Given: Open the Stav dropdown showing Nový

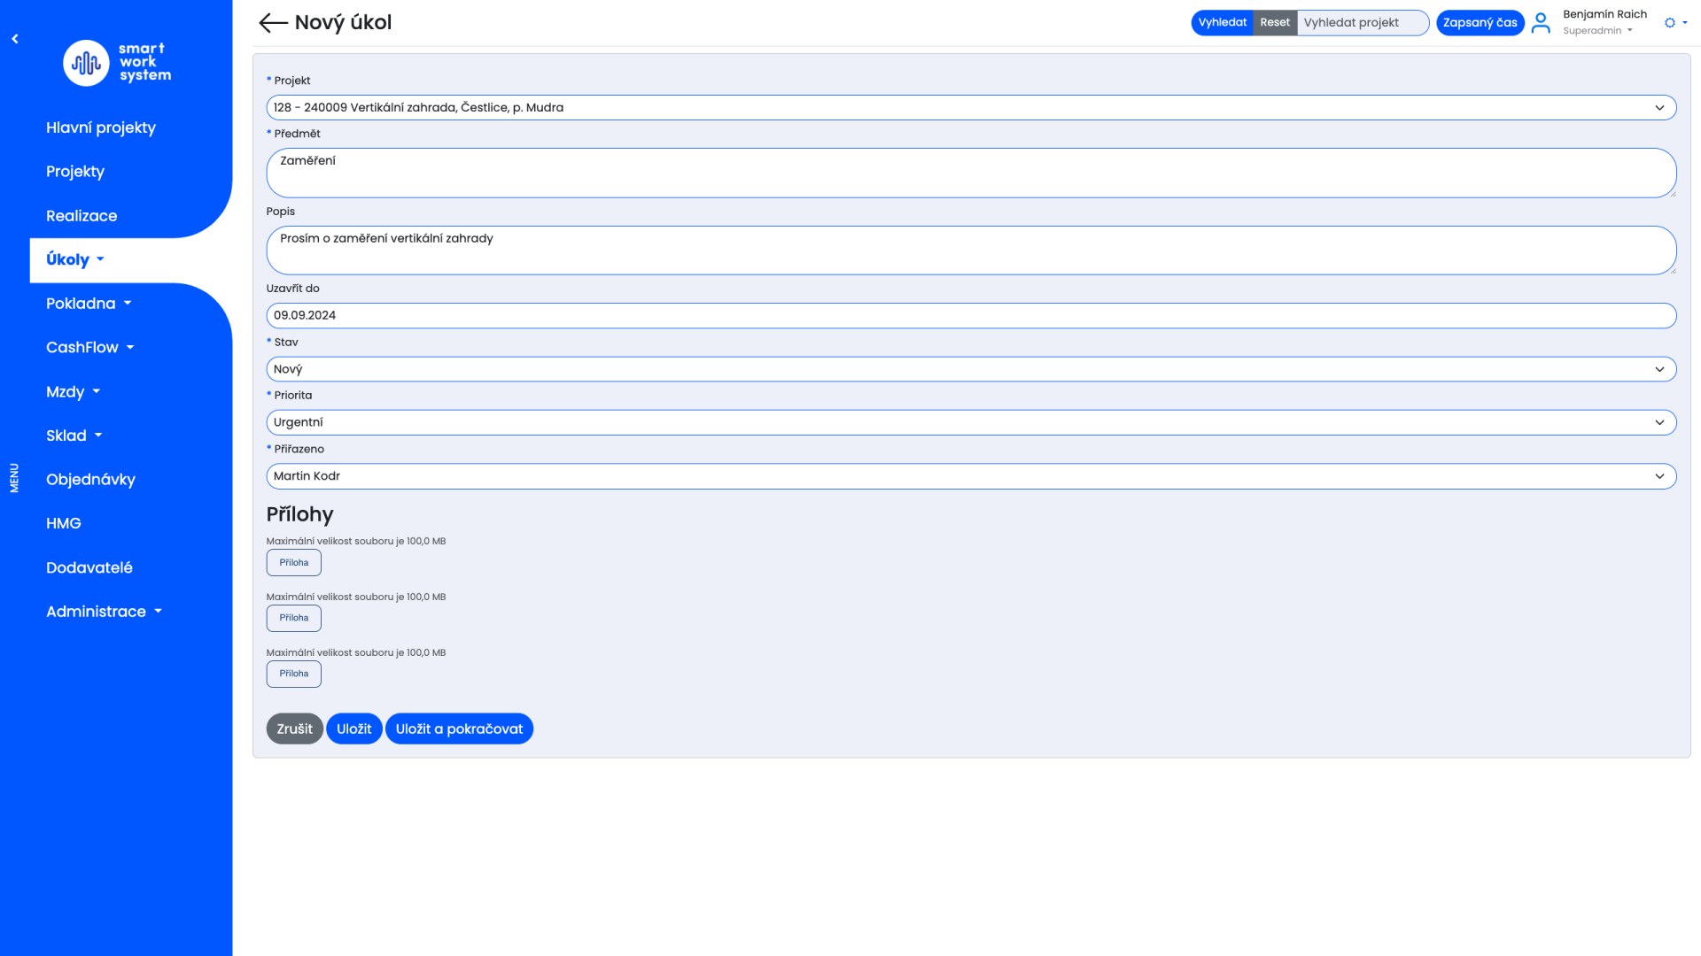Looking at the screenshot, I should coord(970,369).
